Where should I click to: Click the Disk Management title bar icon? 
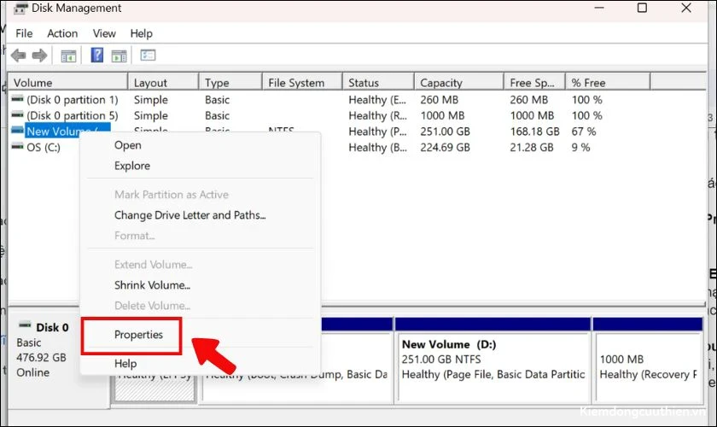(x=20, y=9)
